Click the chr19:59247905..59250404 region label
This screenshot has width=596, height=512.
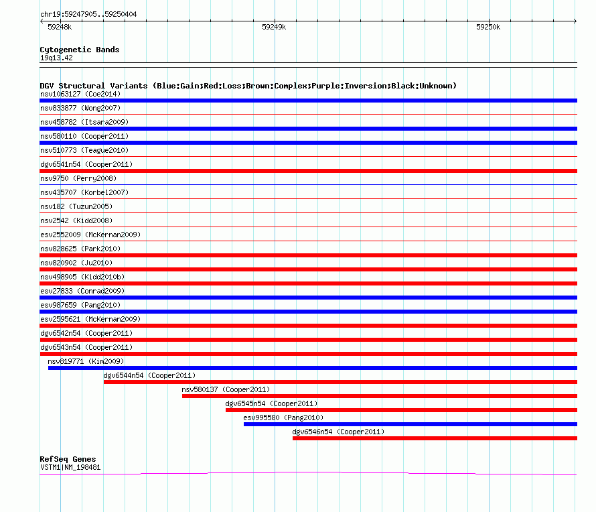pos(88,14)
